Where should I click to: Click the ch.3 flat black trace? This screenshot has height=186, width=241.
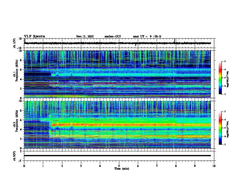[x=117, y=156]
